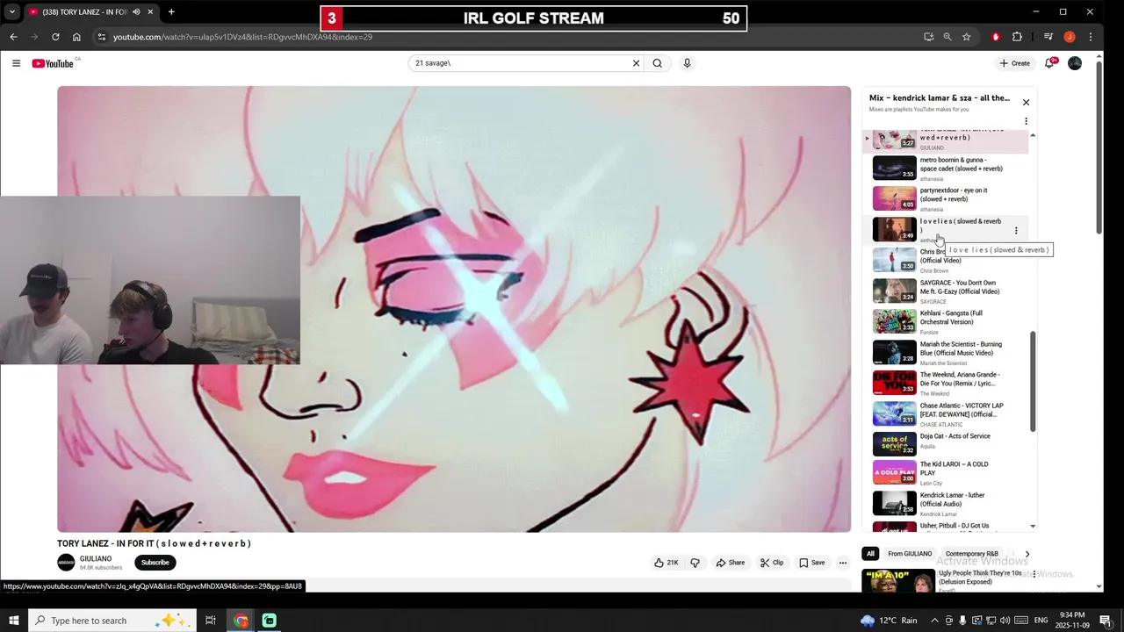Subscribe to the GIULIANO channel
The image size is (1124, 632).
tap(155, 563)
